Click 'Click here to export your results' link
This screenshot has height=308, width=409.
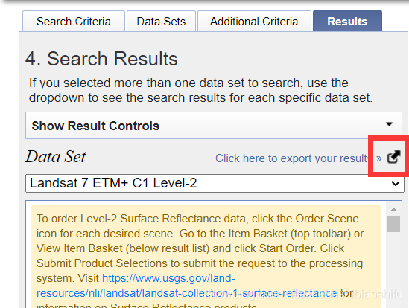pyautogui.click(x=292, y=158)
